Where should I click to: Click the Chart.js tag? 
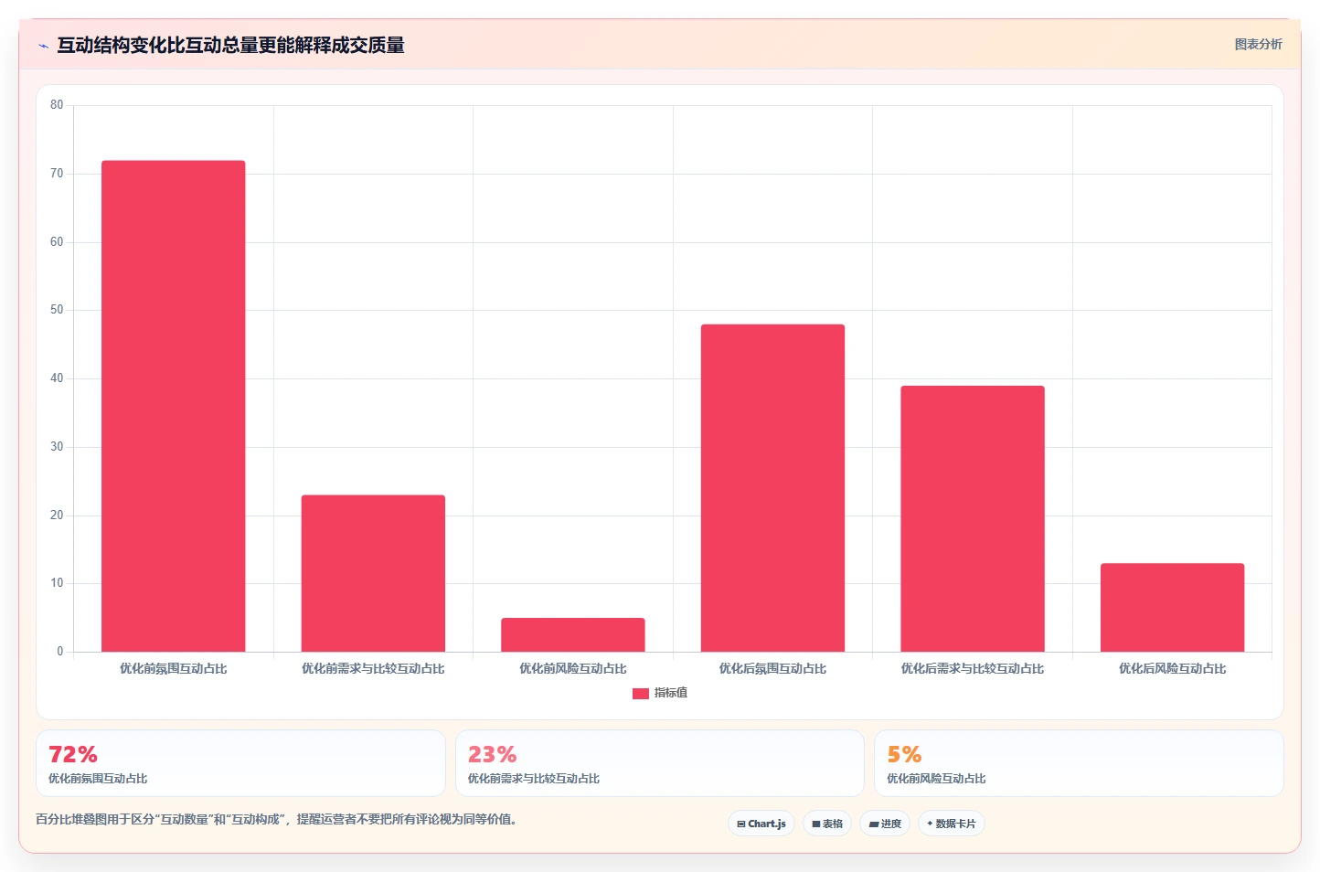761,824
